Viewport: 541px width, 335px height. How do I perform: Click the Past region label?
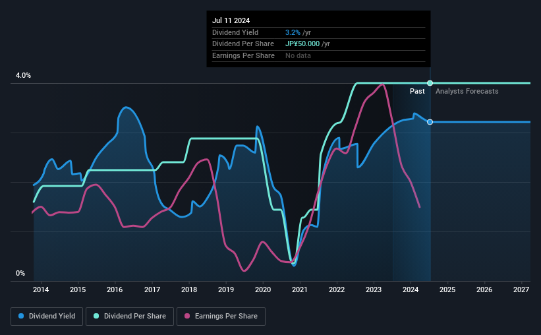pyautogui.click(x=417, y=91)
